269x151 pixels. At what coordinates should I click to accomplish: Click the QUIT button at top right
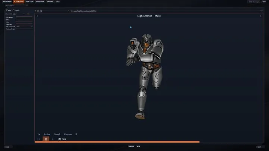(264, 2)
